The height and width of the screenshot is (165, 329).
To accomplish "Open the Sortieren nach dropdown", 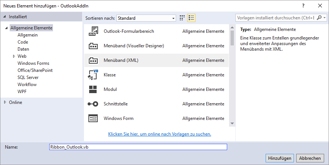I will pos(146,18).
